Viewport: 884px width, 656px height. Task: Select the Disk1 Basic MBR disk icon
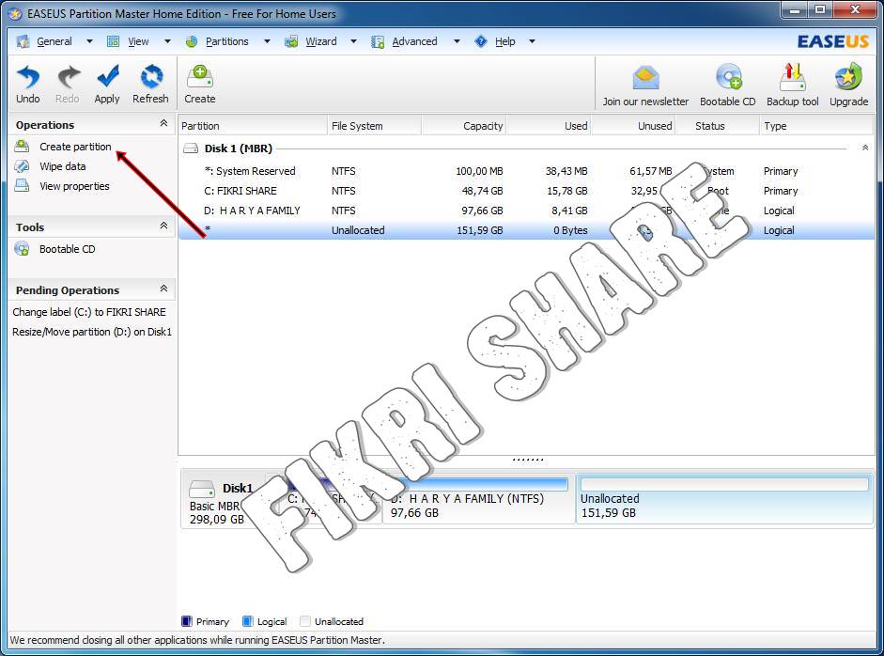point(201,488)
